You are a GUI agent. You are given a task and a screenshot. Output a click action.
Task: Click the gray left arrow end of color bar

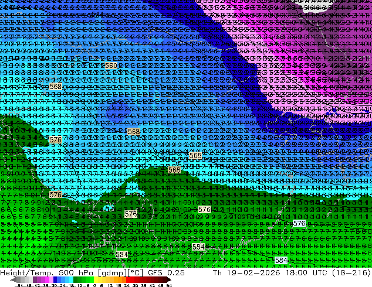(13, 279)
